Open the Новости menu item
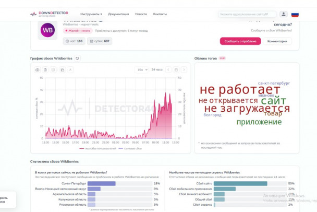Image resolution: width=317 pixels, height=212 pixels. [x=141, y=14]
